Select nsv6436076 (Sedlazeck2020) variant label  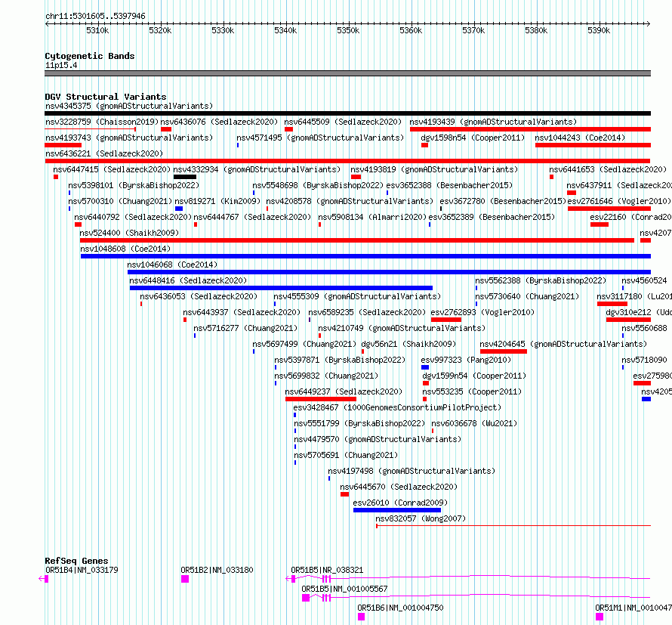(x=219, y=122)
